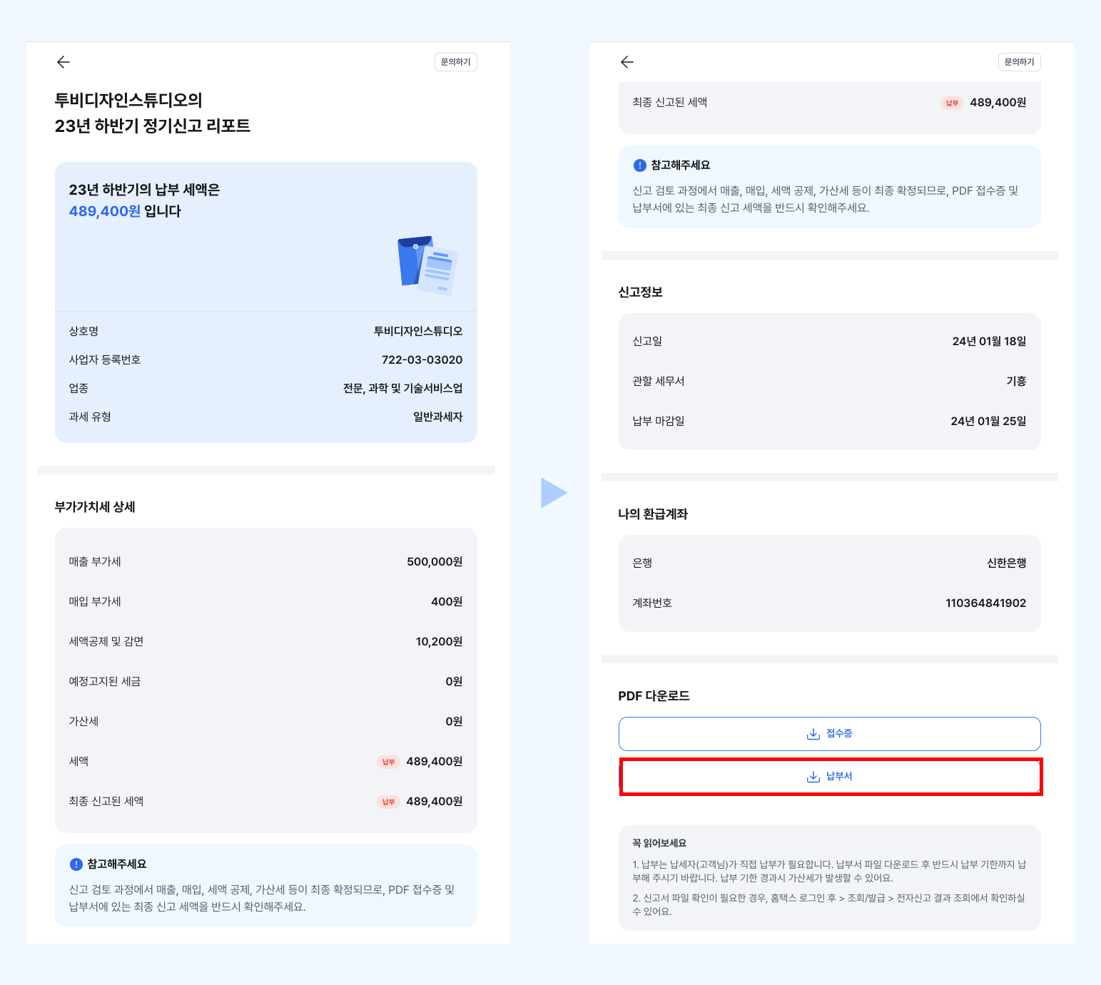
Task: Click the 꼭 읽어보세요 notice title
Action: tap(659, 843)
